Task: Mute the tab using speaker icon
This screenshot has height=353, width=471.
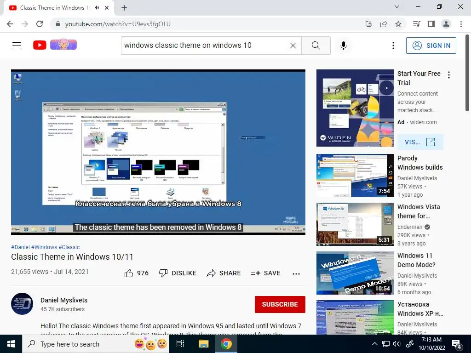Action: [x=97, y=8]
